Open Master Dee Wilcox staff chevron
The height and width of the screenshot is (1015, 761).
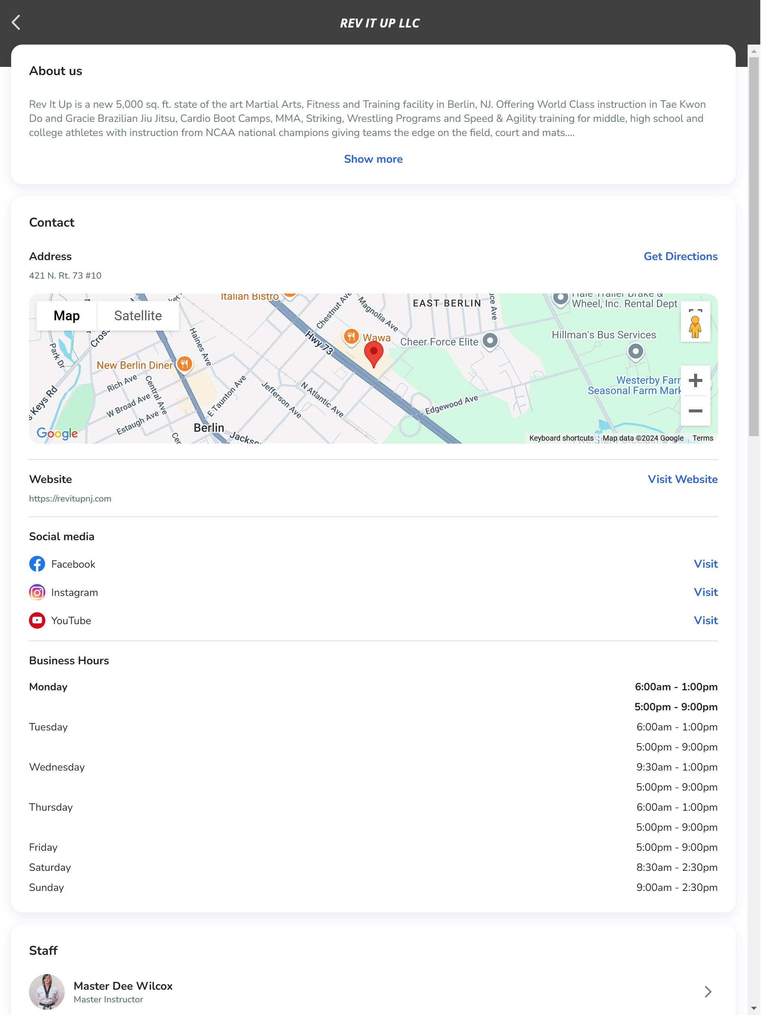pos(708,992)
